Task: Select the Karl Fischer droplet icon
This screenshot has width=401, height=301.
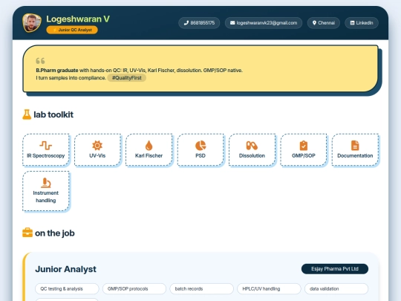Action: [x=149, y=146]
